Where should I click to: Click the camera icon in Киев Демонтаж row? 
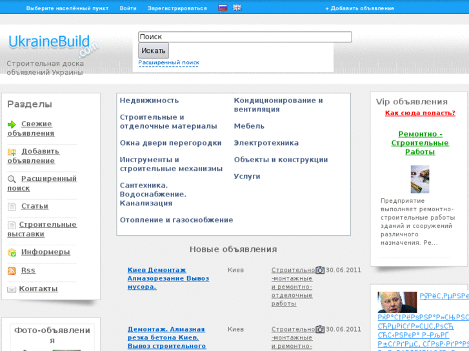[320, 270]
